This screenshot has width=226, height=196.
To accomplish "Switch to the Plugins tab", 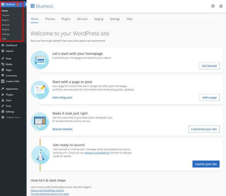I will (x=66, y=19).
